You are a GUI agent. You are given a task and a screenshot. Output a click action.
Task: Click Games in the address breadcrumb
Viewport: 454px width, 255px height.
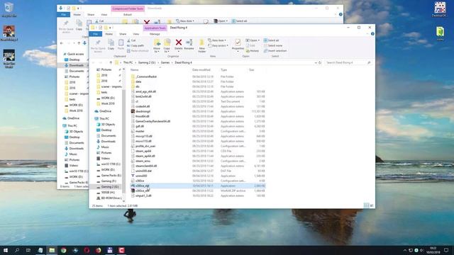[x=165, y=62]
